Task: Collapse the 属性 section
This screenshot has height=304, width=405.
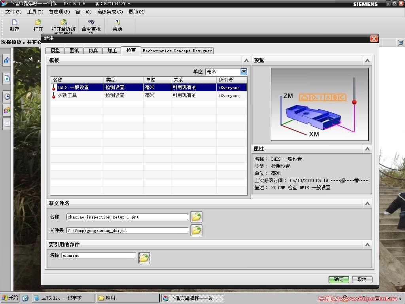Action: [x=367, y=149]
